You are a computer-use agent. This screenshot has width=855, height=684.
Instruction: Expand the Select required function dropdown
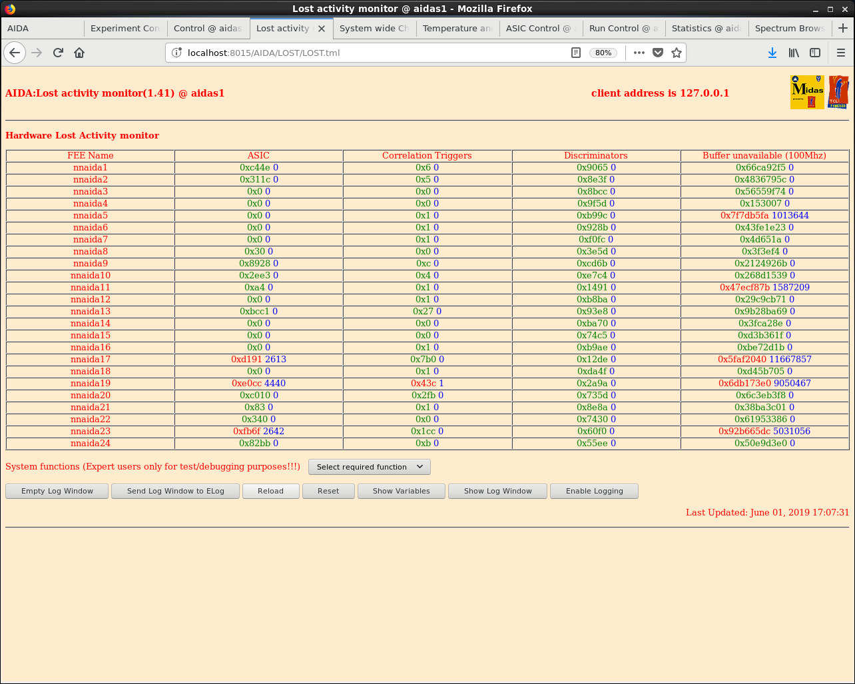(x=370, y=467)
